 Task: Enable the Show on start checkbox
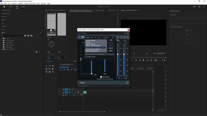(x=86, y=57)
